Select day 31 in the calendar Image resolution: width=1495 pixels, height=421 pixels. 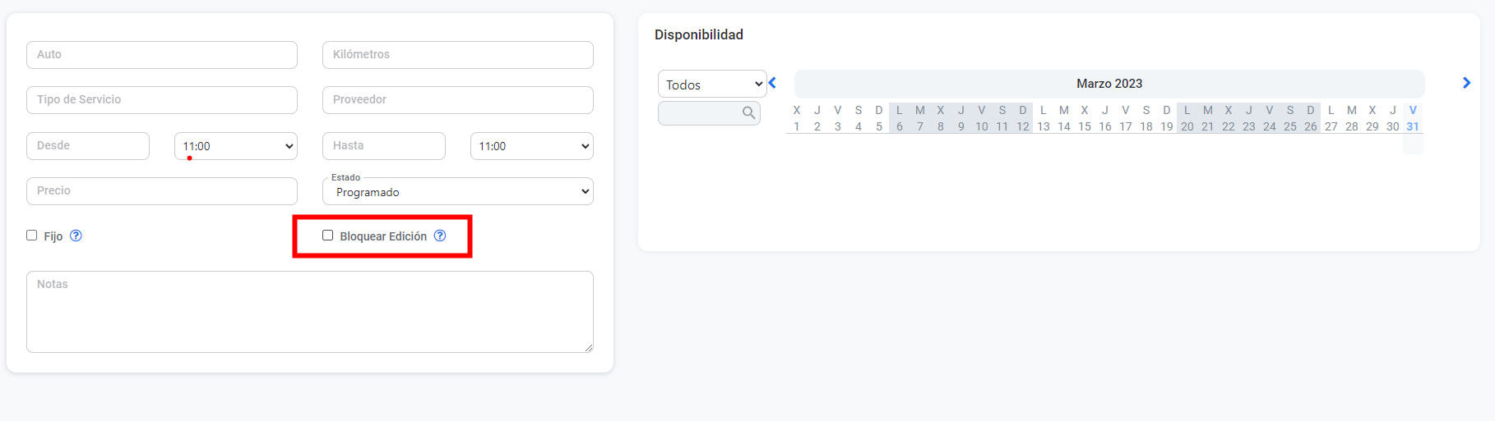tap(1413, 126)
